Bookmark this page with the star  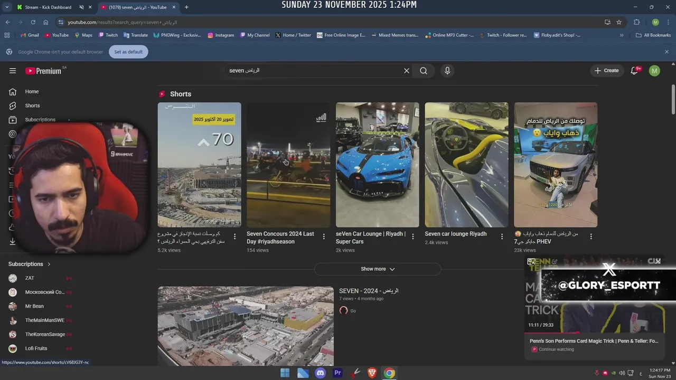point(619,22)
